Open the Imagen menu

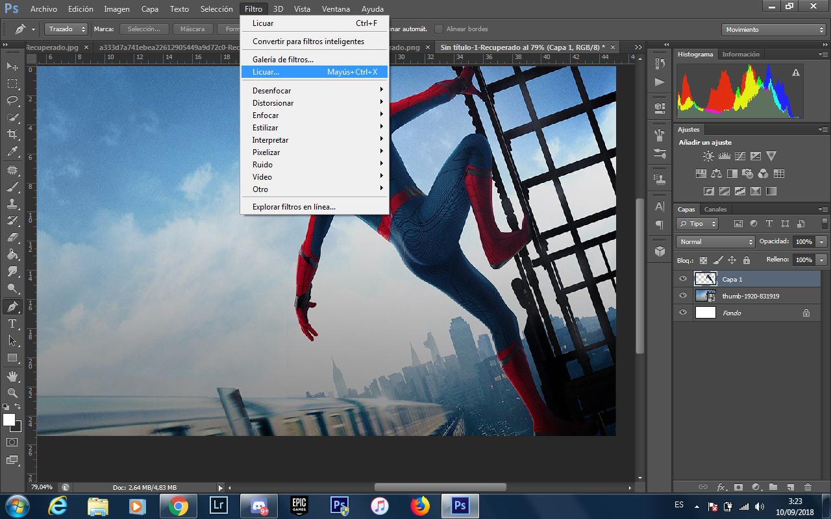117,9
